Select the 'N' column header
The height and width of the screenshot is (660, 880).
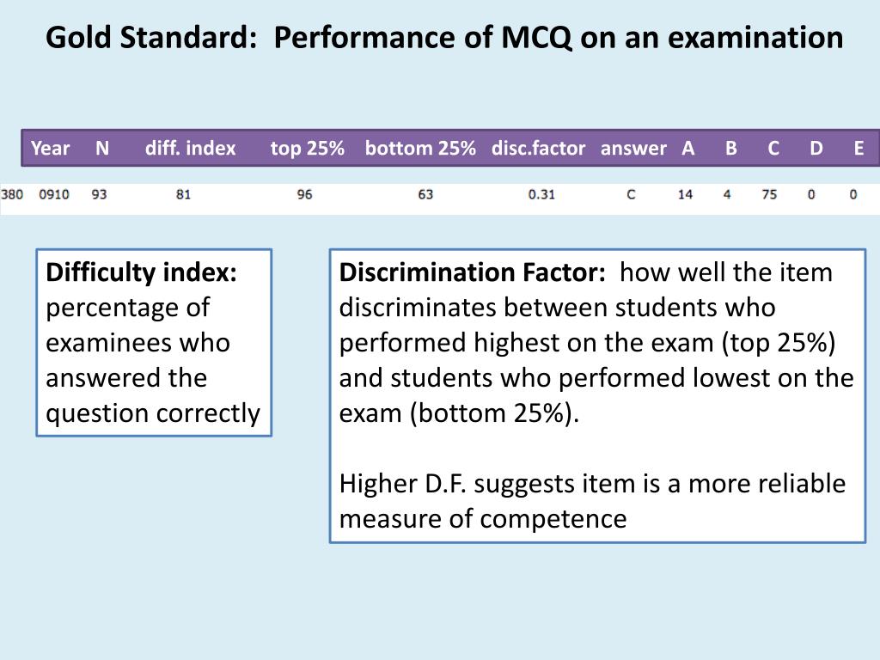pos(102,148)
